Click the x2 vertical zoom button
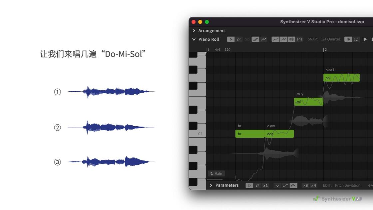The image size is (373, 210). (x=306, y=185)
